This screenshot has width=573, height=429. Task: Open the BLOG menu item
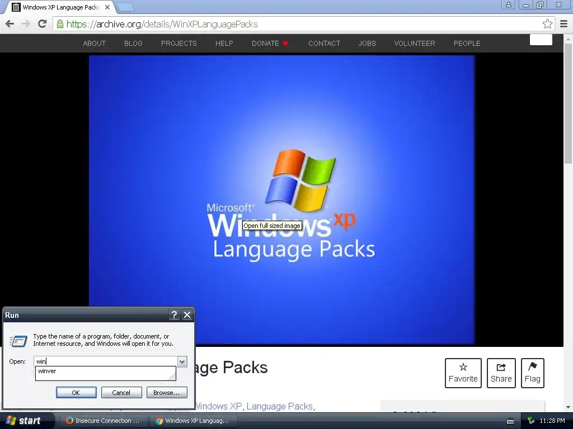tap(133, 44)
